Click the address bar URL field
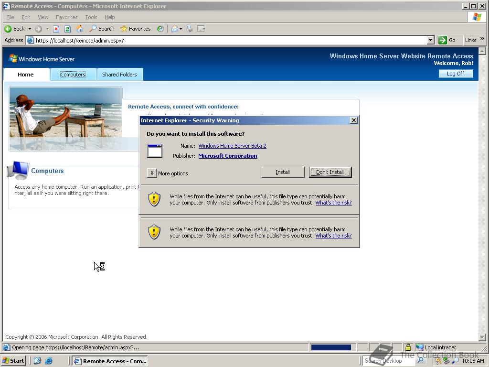The height and width of the screenshot is (367, 489). pos(231,41)
